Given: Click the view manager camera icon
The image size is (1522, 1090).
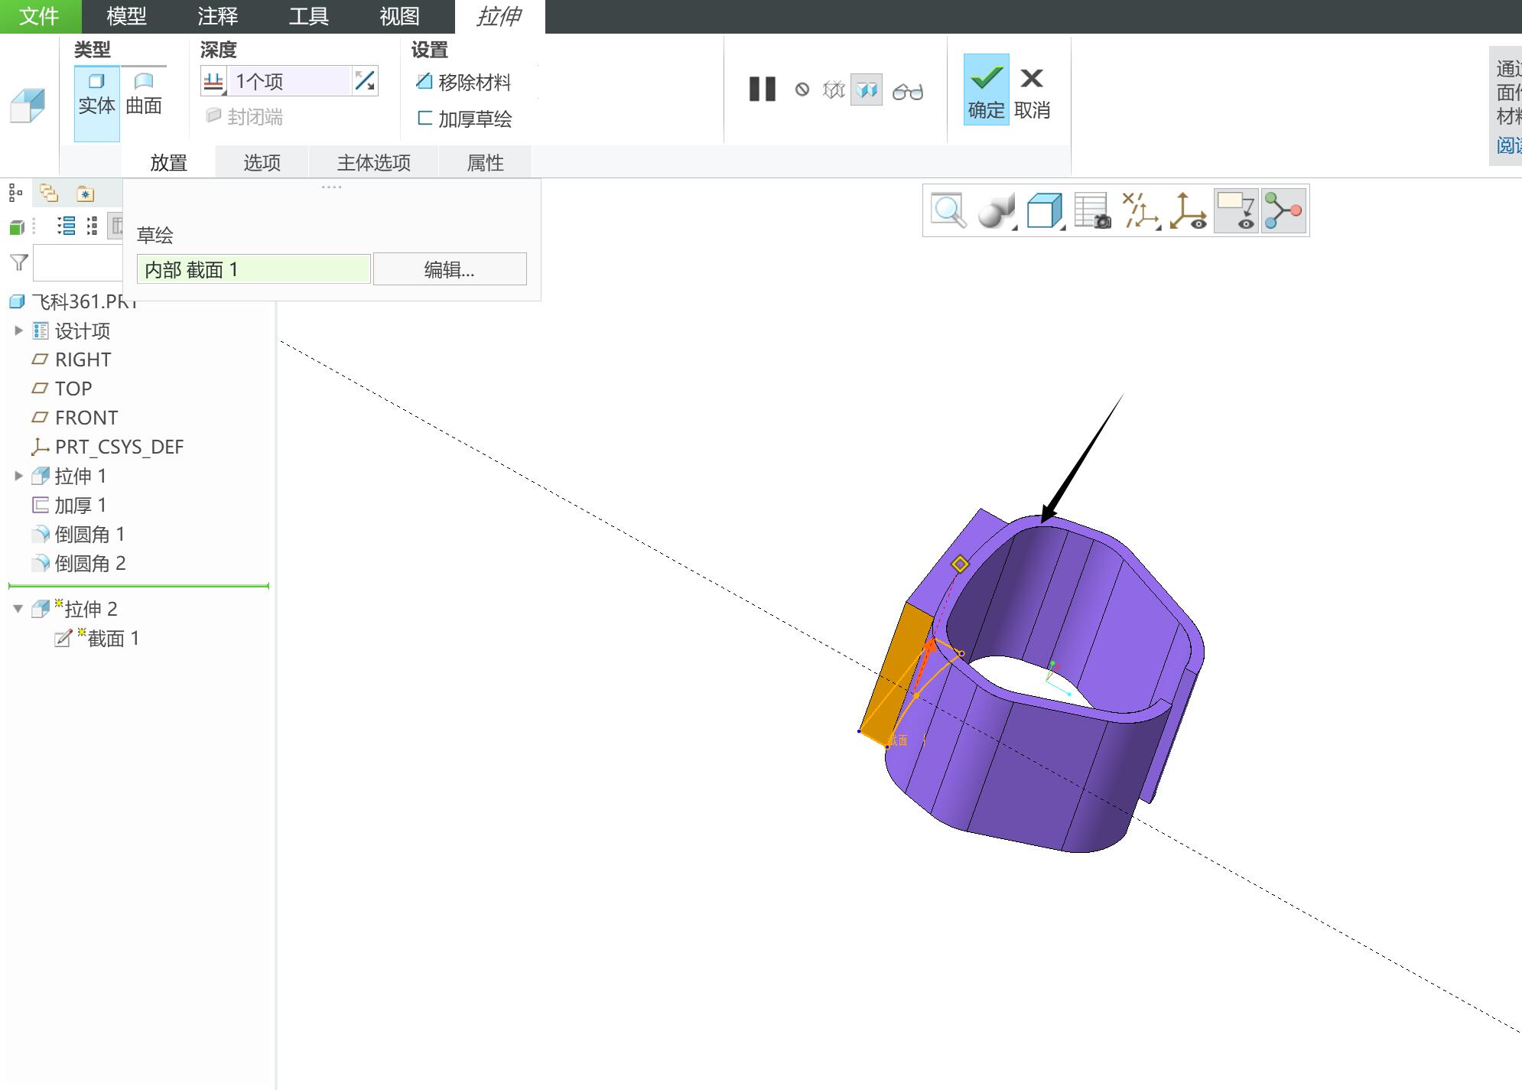Looking at the screenshot, I should [1092, 210].
